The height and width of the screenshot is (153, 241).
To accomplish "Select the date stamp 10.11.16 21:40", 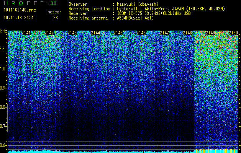I will pyautogui.click(x=20, y=18).
